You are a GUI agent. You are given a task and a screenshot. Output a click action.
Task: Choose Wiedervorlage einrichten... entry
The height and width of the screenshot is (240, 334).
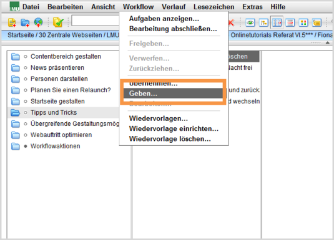(174, 128)
